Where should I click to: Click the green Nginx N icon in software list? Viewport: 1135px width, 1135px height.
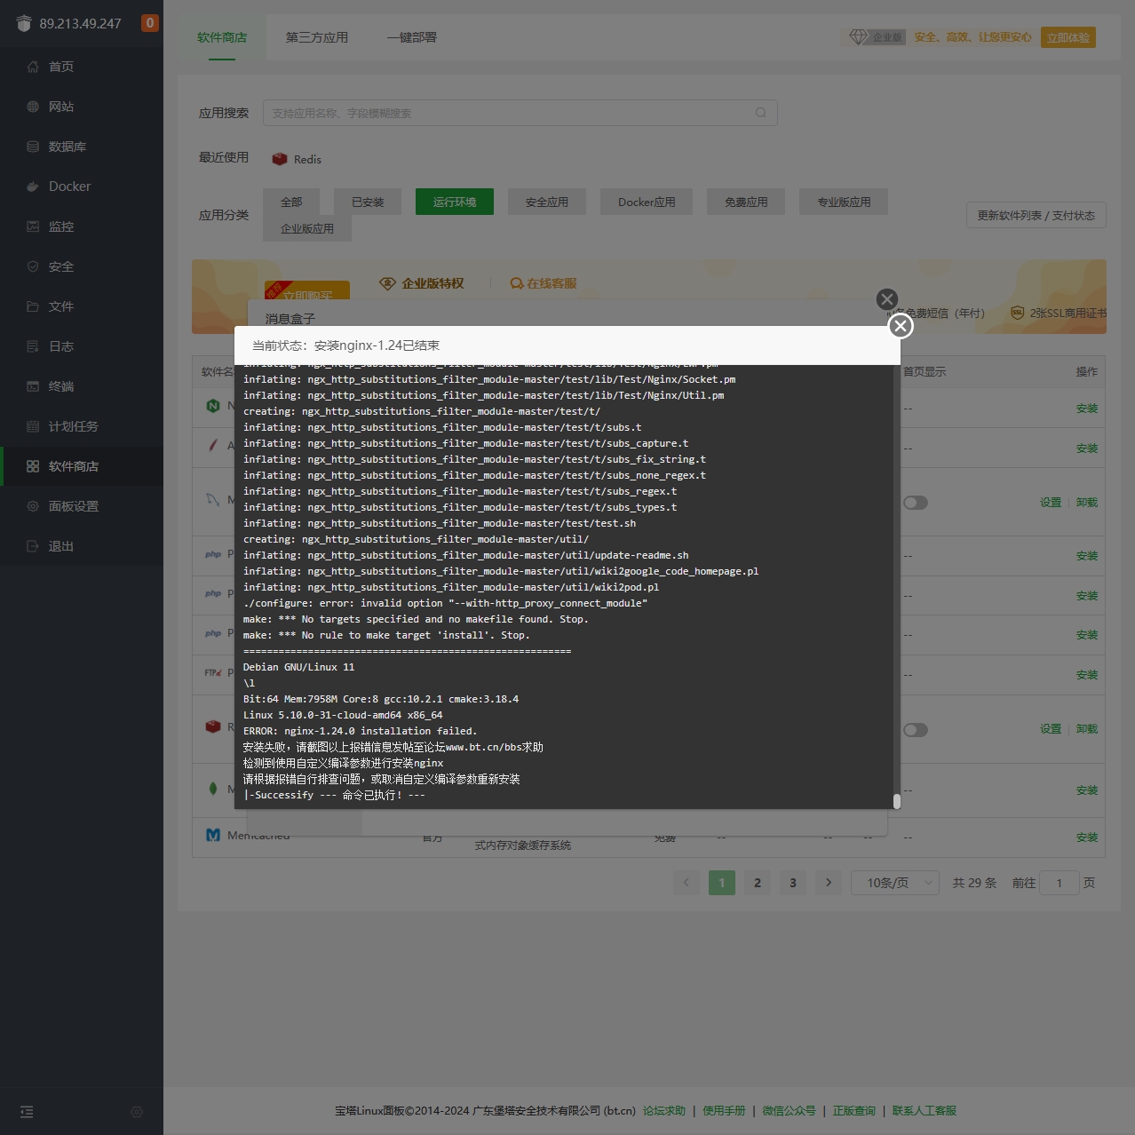(213, 406)
